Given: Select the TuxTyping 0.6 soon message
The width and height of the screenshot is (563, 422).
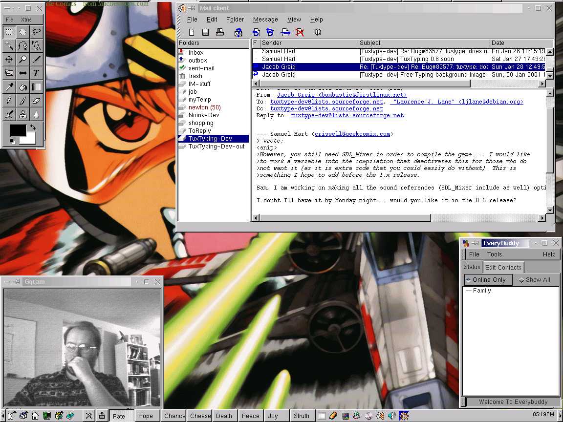Looking at the screenshot, I should pos(399,59).
